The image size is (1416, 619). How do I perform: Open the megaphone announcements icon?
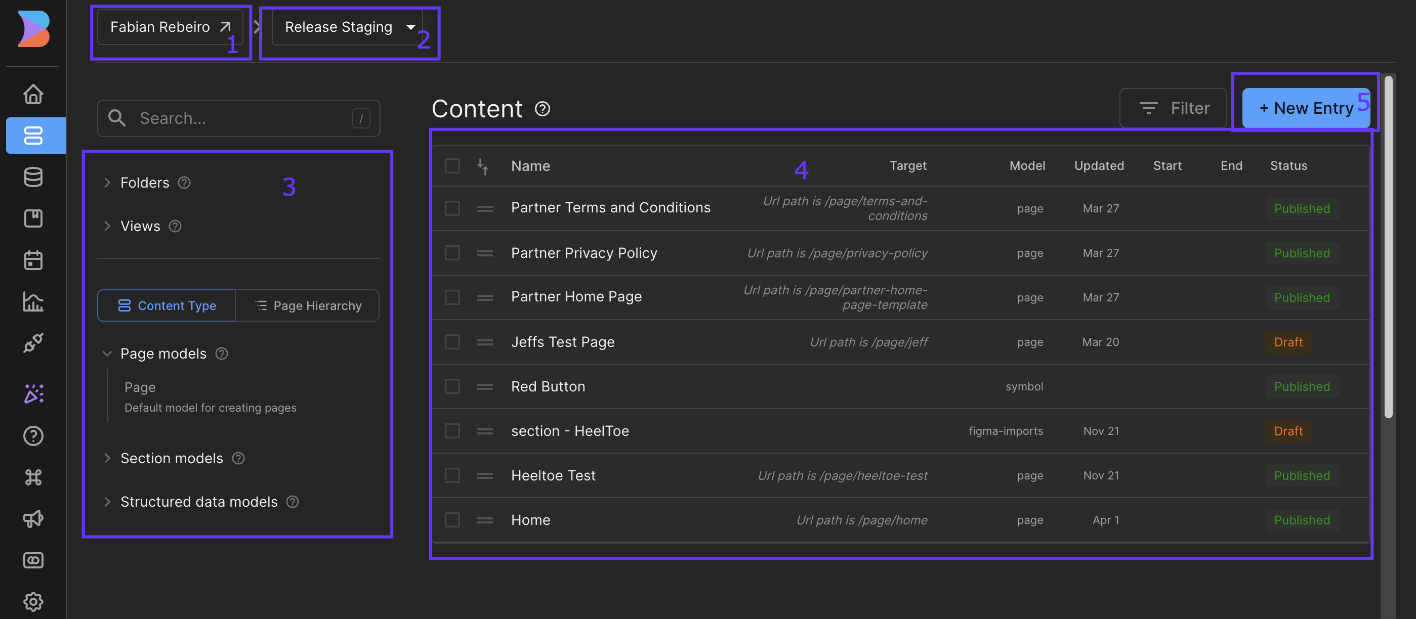click(33, 518)
